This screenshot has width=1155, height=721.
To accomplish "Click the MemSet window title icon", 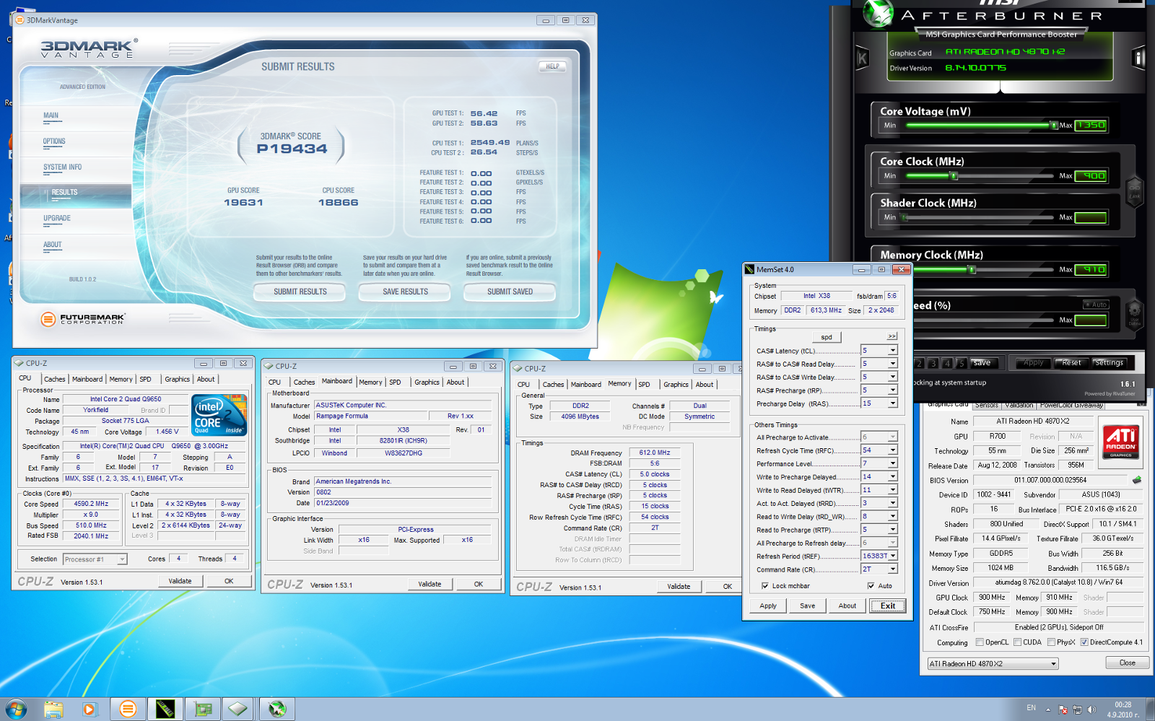I will 749,269.
